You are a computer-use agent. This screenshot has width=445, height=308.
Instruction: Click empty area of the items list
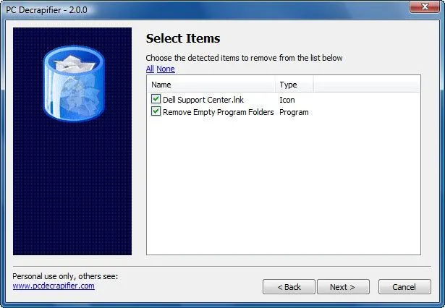(x=283, y=184)
